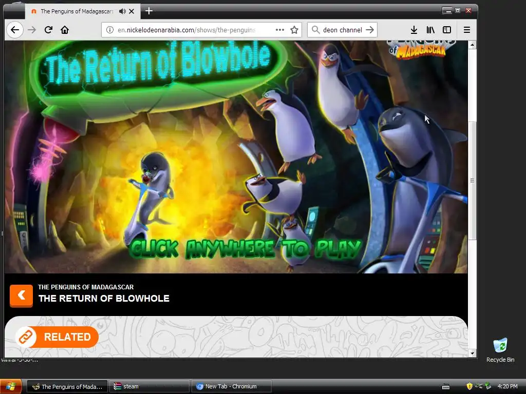Click The Return of Blowhole game title banner
This screenshot has width=526, height=394.
[158, 64]
